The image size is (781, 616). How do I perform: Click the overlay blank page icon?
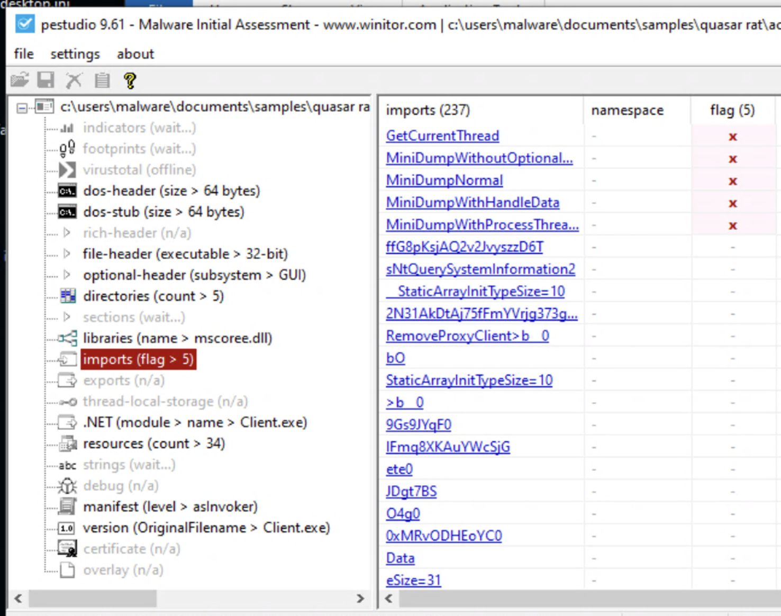pos(67,570)
